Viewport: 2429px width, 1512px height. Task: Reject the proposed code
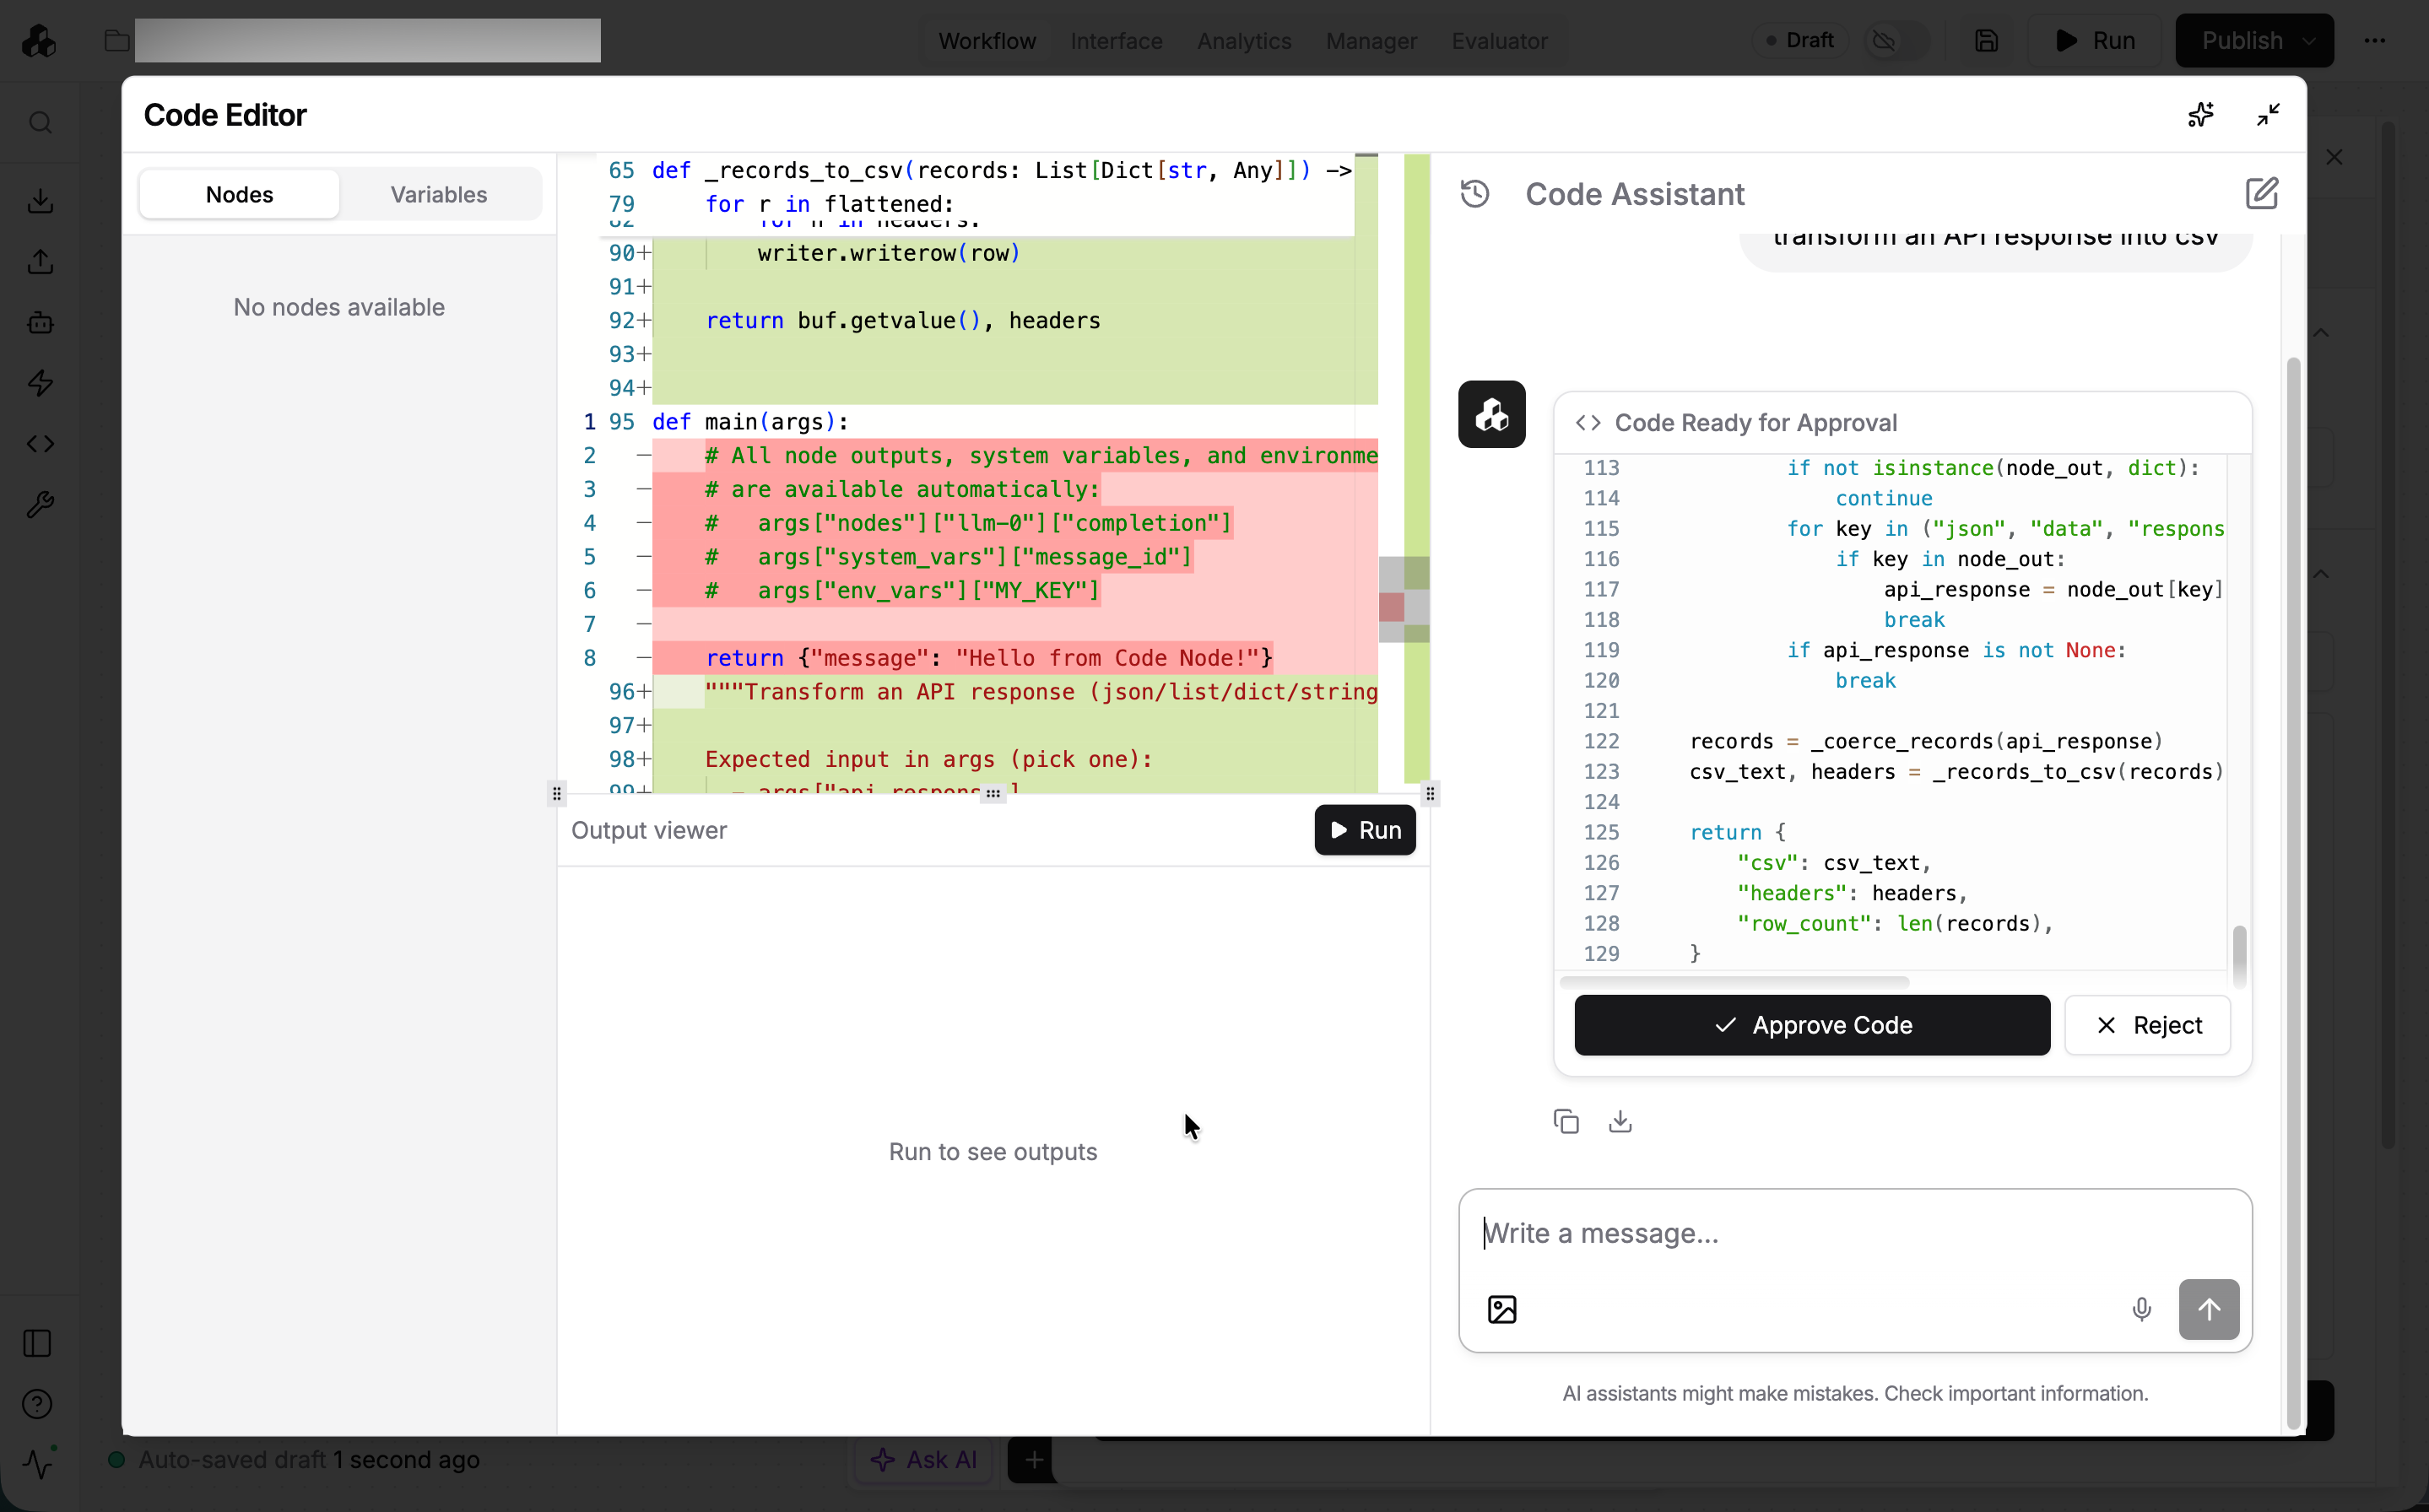pos(2147,1025)
